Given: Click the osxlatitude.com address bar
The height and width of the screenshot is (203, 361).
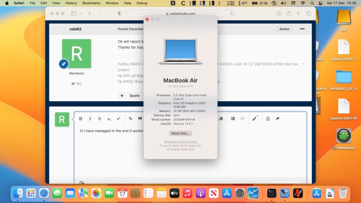Looking at the screenshot, I should (180, 13).
